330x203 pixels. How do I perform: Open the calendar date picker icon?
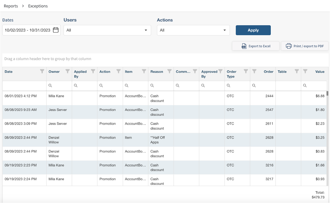(x=56, y=30)
